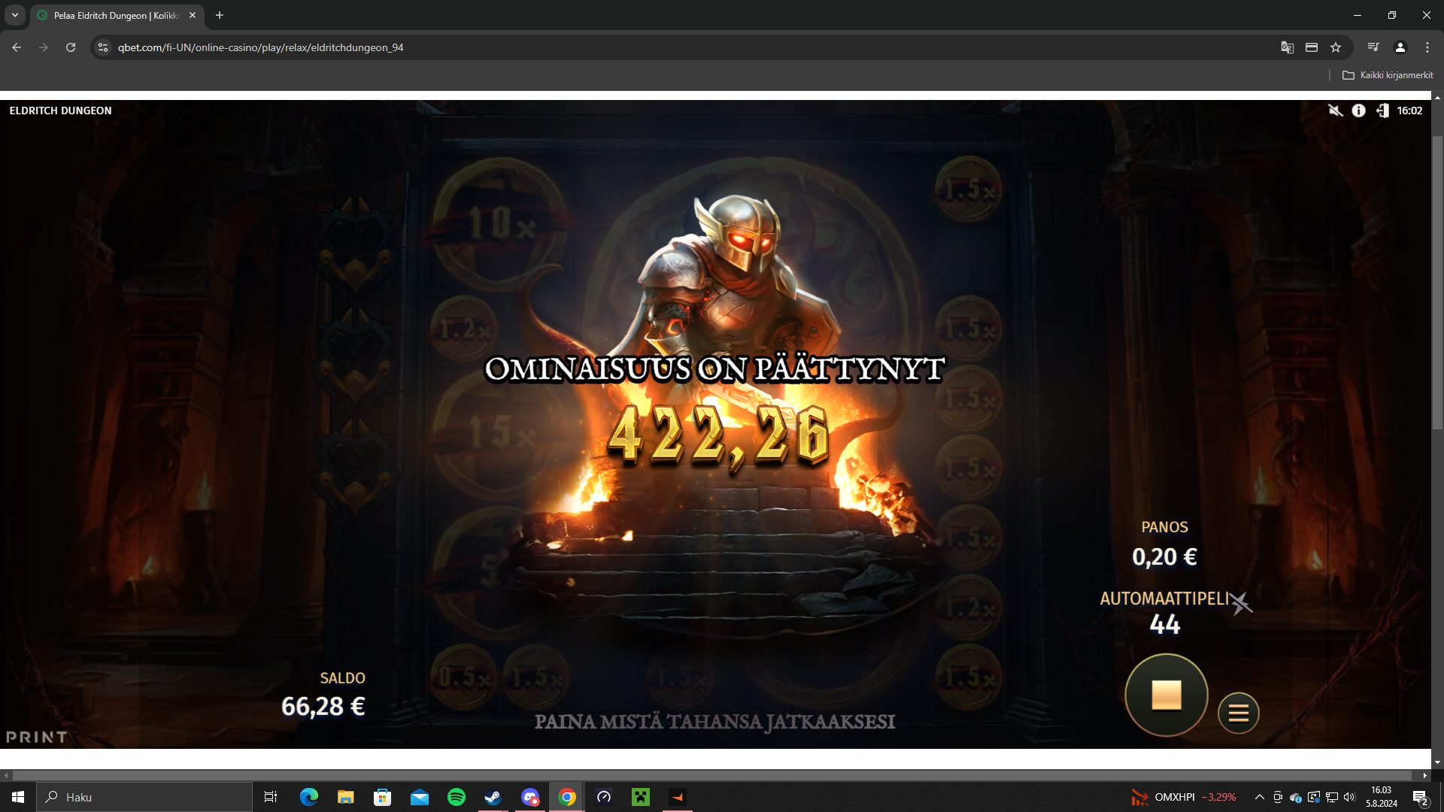The width and height of the screenshot is (1444, 812).
Task: Select the Pelaa Eldritch Dungeon tab
Action: tap(115, 15)
